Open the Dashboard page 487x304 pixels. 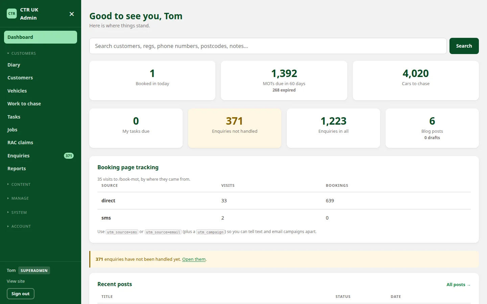point(41,37)
